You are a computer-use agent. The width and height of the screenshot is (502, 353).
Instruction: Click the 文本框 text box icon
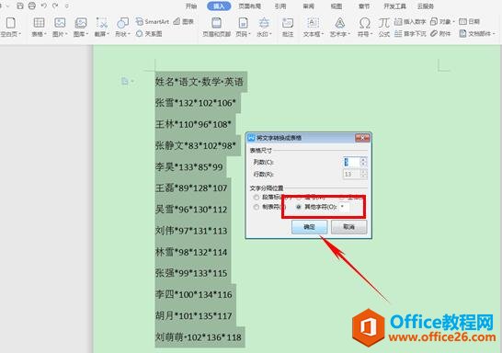313,23
